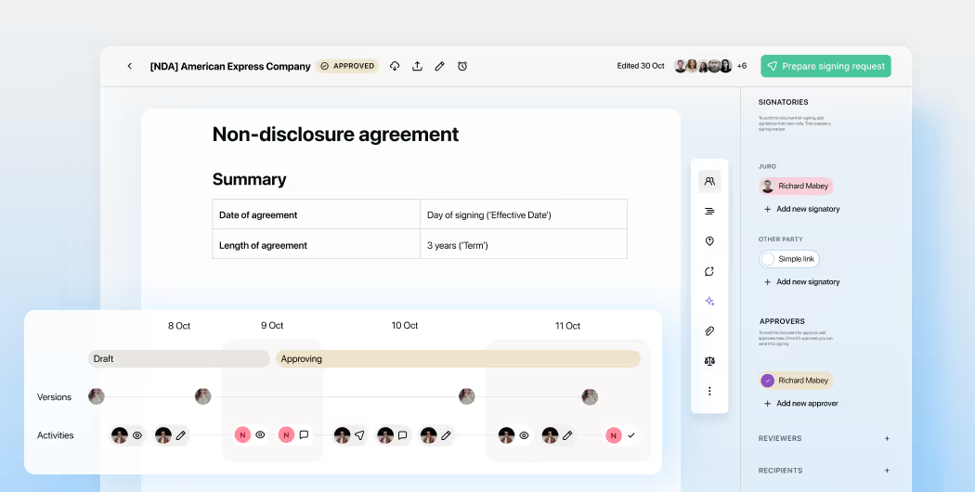This screenshot has width=975, height=492.
Task: Select the Richard Mabey signatory chip
Action: (795, 186)
